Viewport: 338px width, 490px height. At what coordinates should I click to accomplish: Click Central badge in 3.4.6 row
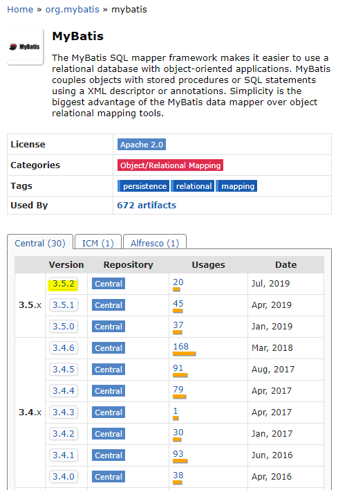[109, 348]
